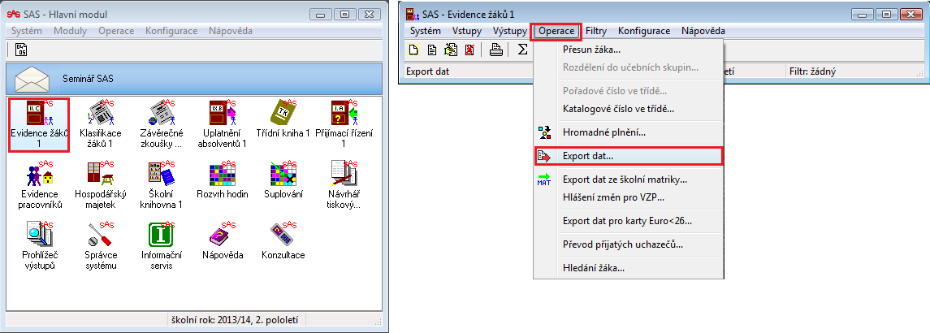The height and width of the screenshot is (333, 930).
Task: Click the Seminář SAS envelope banner
Action: pyautogui.click(x=194, y=78)
